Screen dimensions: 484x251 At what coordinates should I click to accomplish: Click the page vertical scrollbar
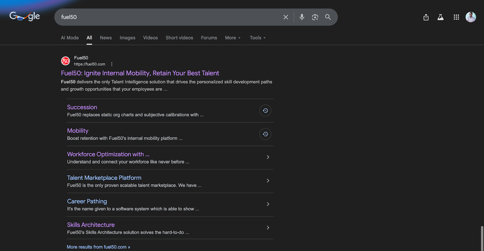click(482, 238)
